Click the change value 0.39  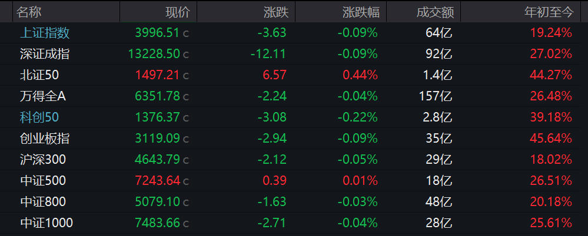(x=275, y=181)
